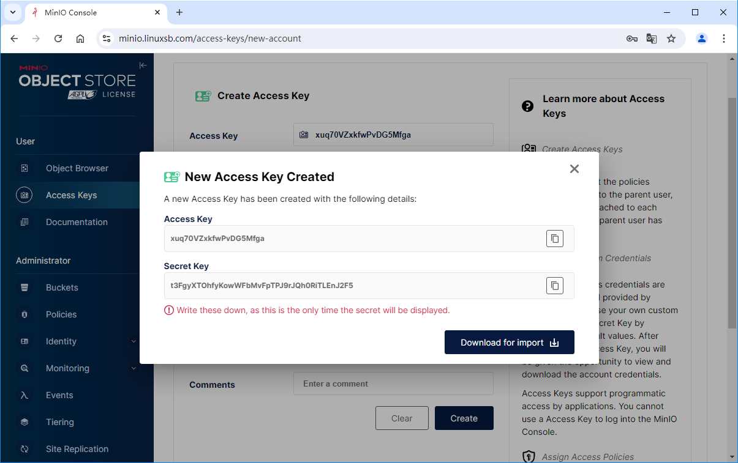
Task: Copy the Access Key value in dialog
Action: tap(554, 239)
